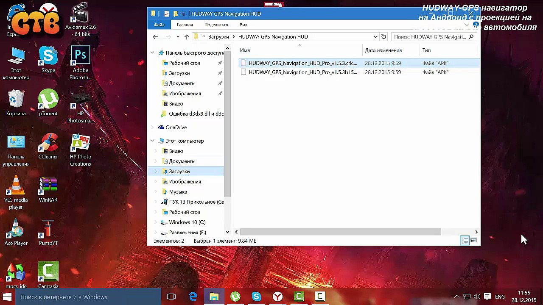Open the Вид ribbon tab
The image size is (543, 305).
click(x=244, y=25)
